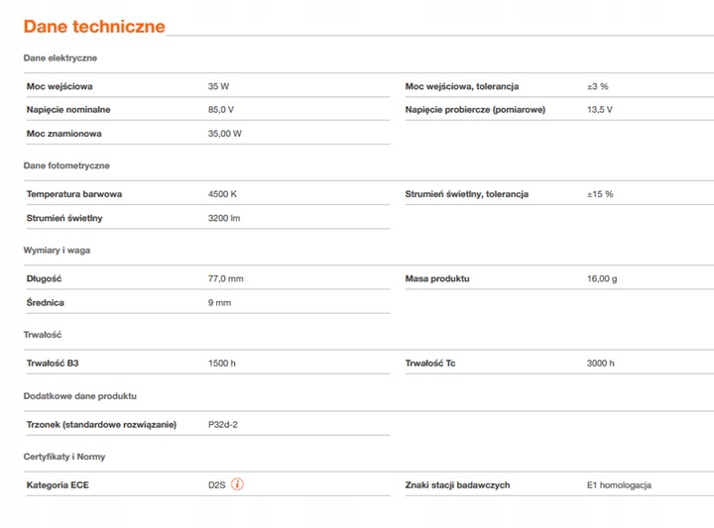
Task: Click the Dane techniczne heading
Action: [x=94, y=27]
